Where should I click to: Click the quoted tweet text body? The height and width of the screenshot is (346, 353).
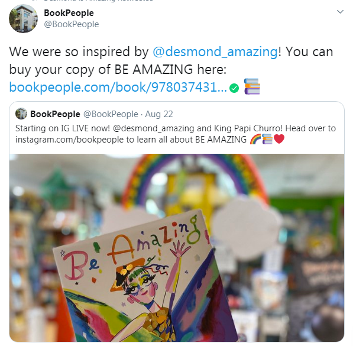176,134
